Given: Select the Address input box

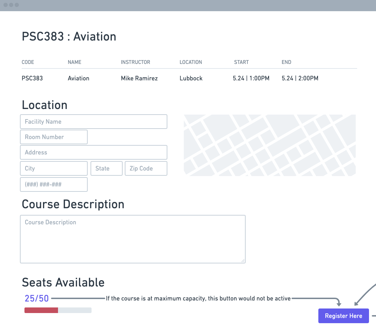Looking at the screenshot, I should click(x=94, y=152).
